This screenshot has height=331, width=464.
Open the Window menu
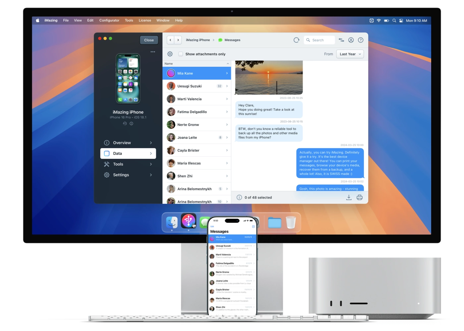[x=163, y=21]
